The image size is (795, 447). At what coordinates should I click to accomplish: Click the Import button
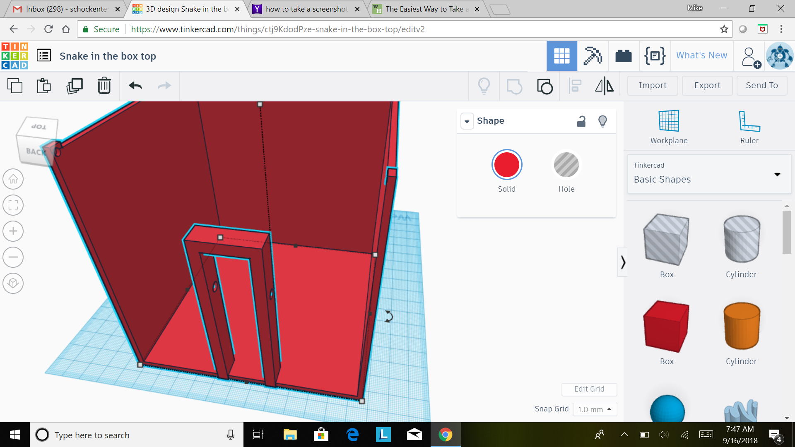(653, 85)
